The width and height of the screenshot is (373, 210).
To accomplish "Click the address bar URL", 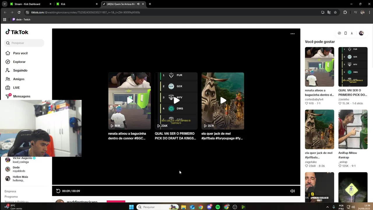I will click(x=86, y=12).
